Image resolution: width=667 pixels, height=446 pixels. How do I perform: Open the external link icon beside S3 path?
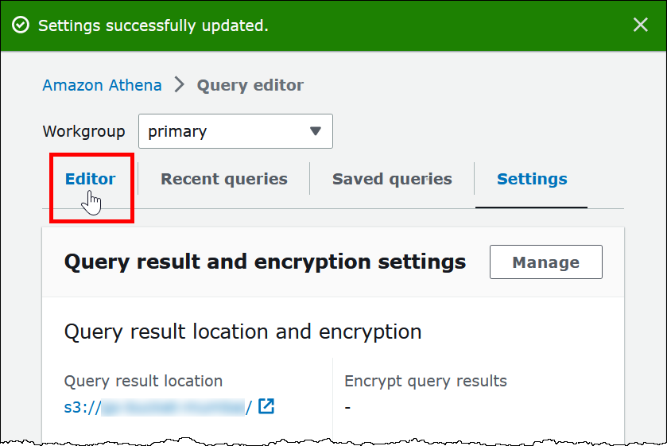[x=266, y=407]
